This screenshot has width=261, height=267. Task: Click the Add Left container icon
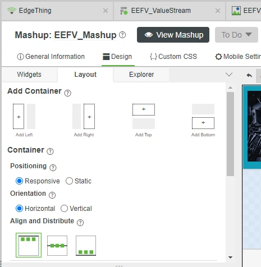[24, 116]
